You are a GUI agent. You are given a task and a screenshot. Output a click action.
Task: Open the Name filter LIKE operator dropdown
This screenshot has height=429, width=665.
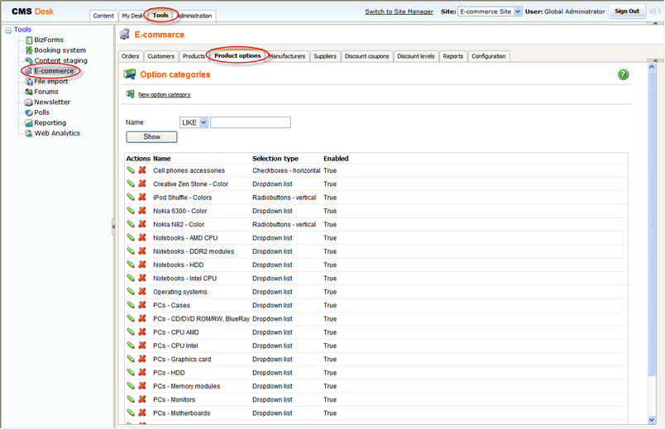point(194,122)
